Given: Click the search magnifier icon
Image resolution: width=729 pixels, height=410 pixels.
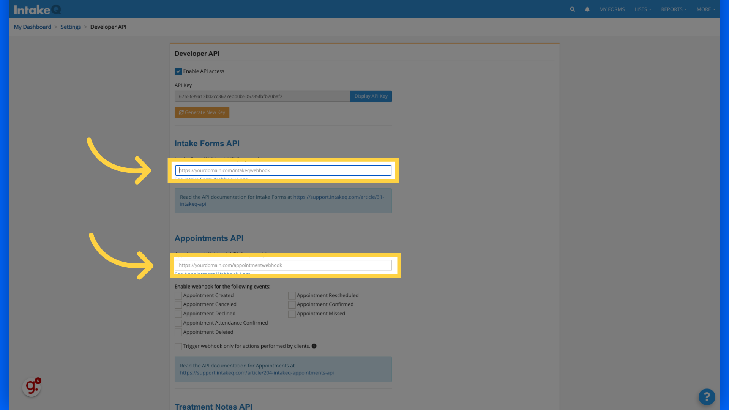Looking at the screenshot, I should (572, 9).
